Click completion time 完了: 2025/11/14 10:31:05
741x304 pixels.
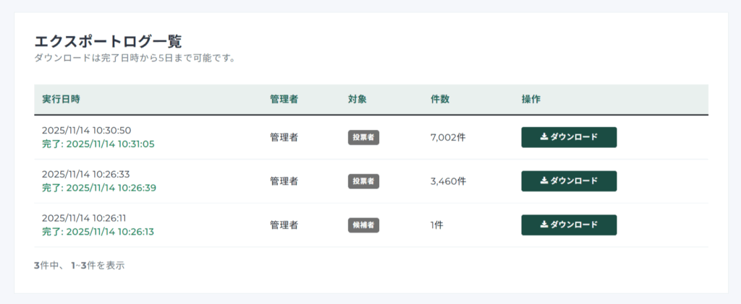click(98, 144)
